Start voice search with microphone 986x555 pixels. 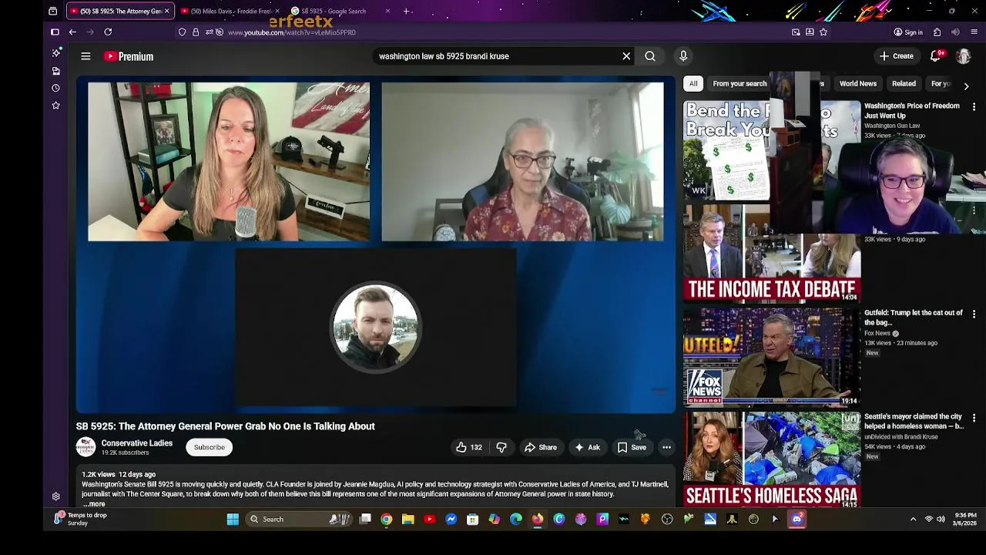coord(683,56)
